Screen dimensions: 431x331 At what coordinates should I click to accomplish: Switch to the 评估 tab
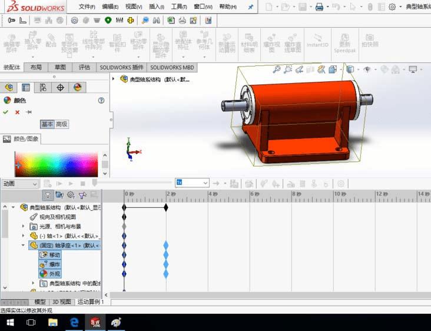click(84, 67)
